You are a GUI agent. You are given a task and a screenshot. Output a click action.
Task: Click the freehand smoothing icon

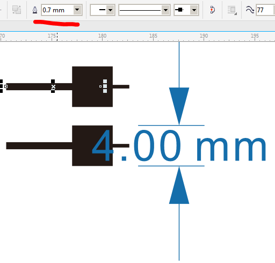point(250,10)
